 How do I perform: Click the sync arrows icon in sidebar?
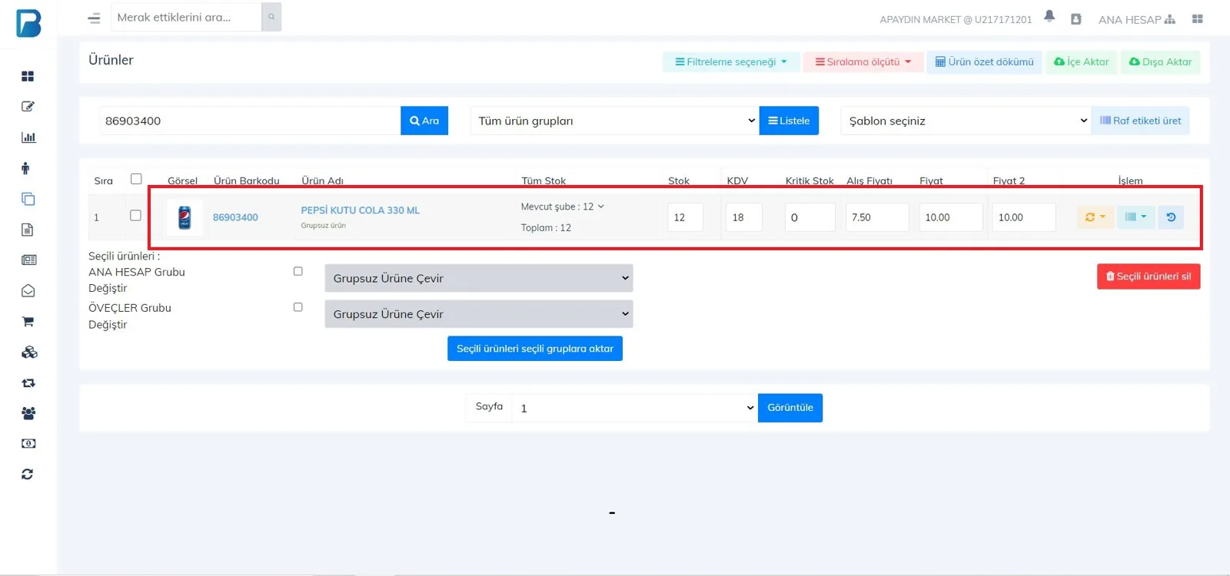coord(28,475)
